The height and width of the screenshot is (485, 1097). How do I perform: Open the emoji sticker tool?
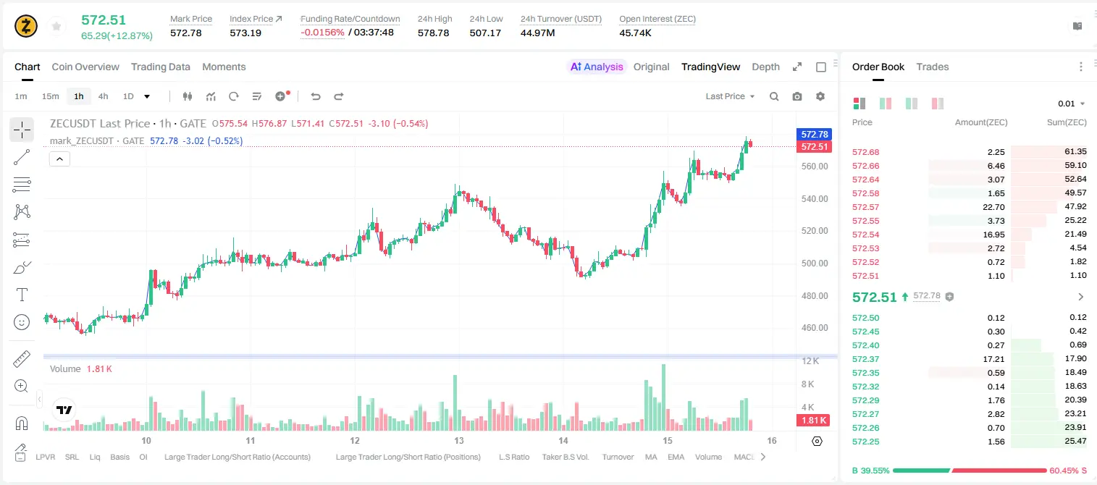point(22,322)
